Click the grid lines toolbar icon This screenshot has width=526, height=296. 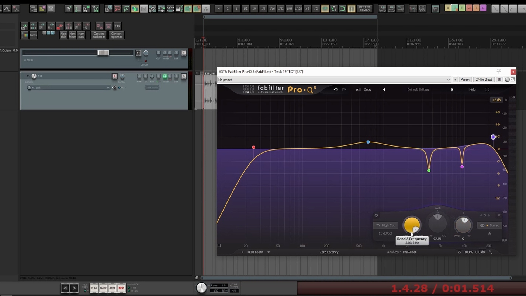[352, 8]
